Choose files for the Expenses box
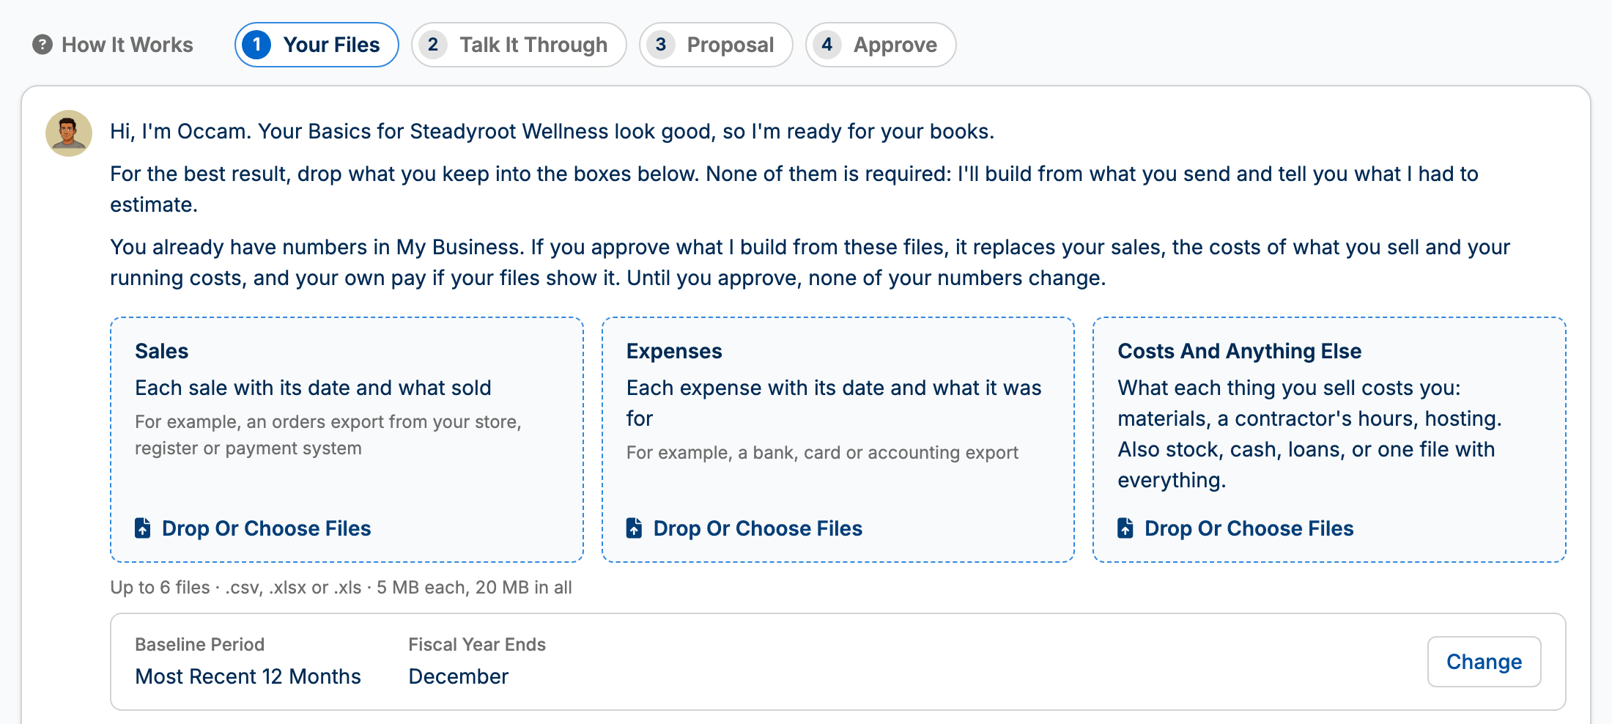Image resolution: width=1612 pixels, height=724 pixels. (x=744, y=528)
